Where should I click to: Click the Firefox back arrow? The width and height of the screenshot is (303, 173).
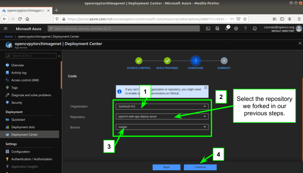point(5,19)
